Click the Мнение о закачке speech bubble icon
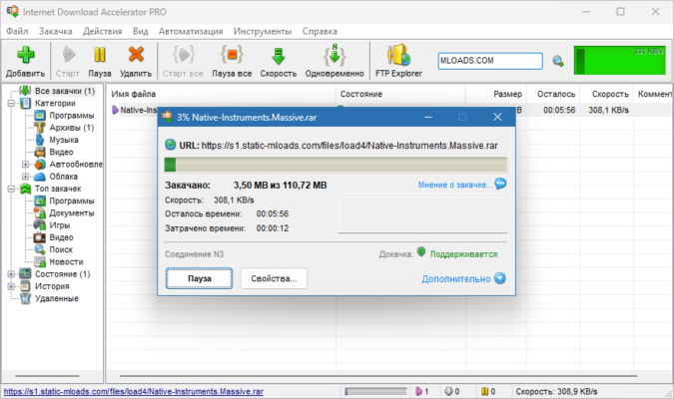 coord(500,184)
